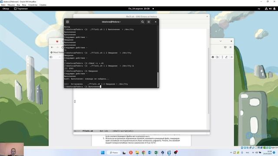Click the microphone icon in system tray
The width and height of the screenshot is (278, 156).
tap(242, 153)
